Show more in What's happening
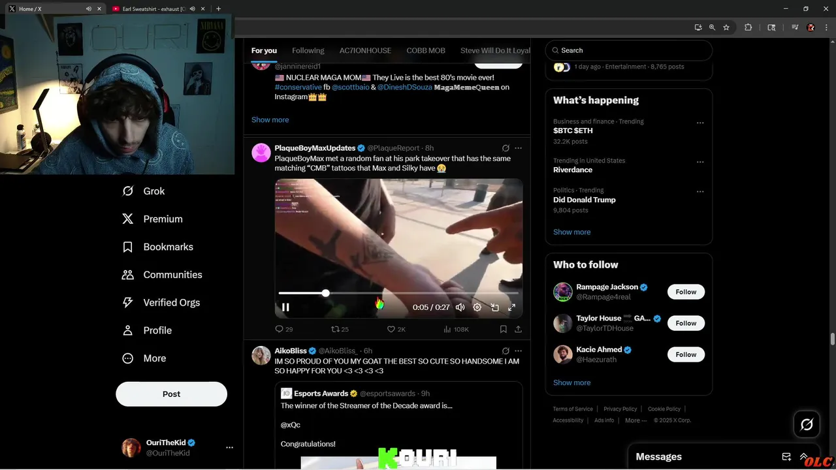The width and height of the screenshot is (836, 470). [572, 232]
